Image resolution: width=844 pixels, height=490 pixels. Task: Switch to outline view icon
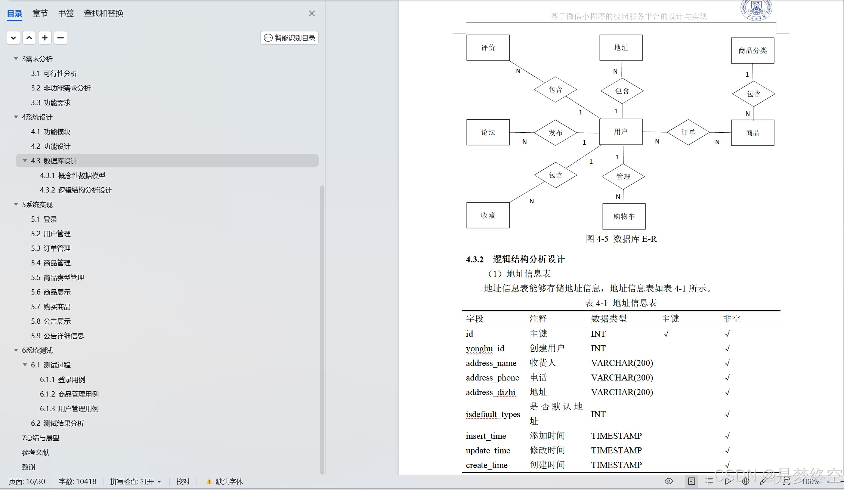709,481
